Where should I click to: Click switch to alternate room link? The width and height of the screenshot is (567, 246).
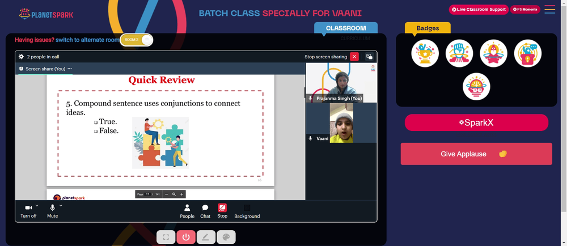[87, 40]
